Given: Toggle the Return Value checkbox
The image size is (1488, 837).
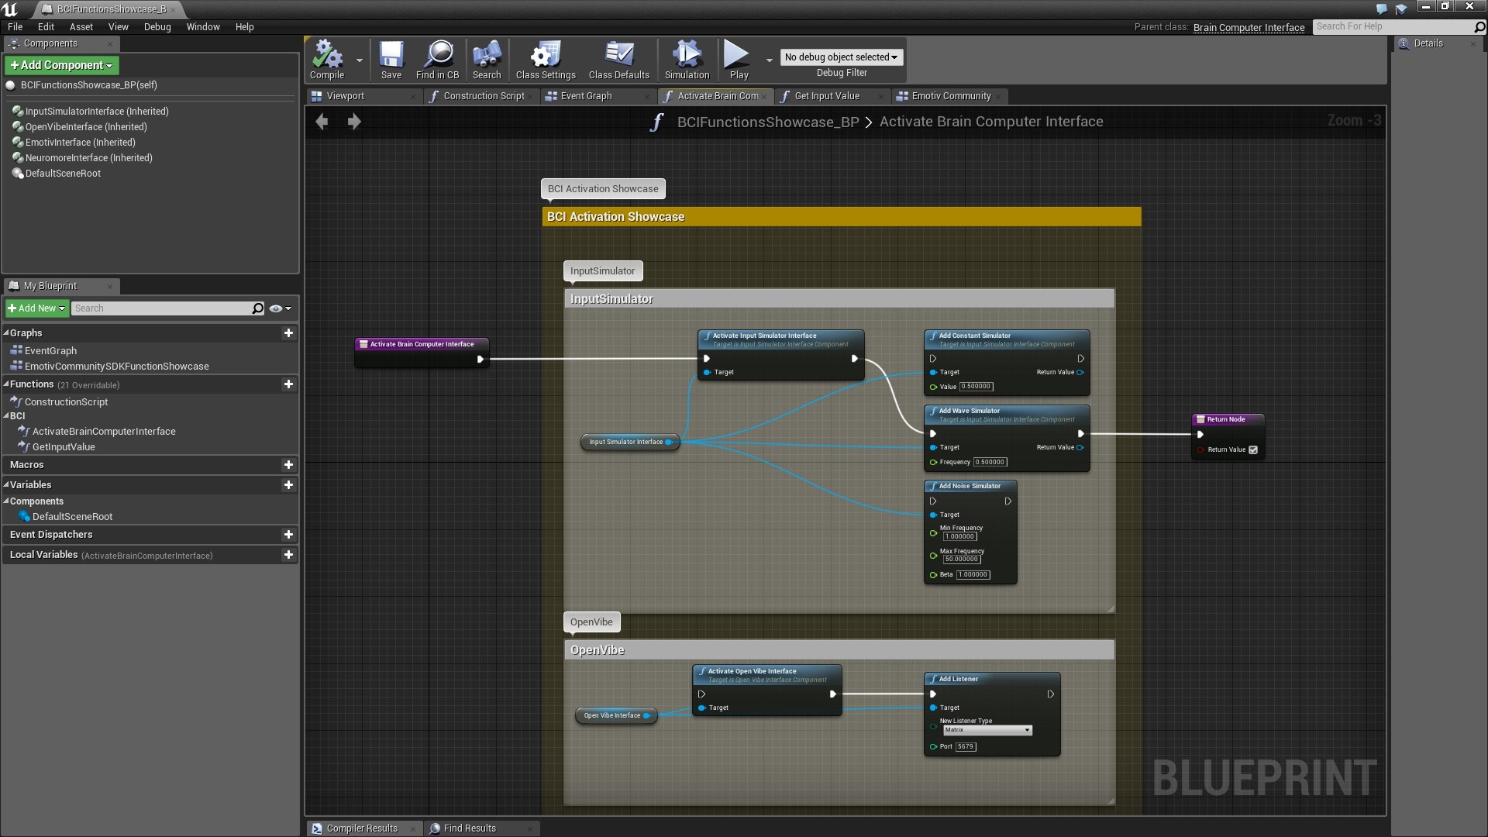Looking at the screenshot, I should tap(1253, 449).
